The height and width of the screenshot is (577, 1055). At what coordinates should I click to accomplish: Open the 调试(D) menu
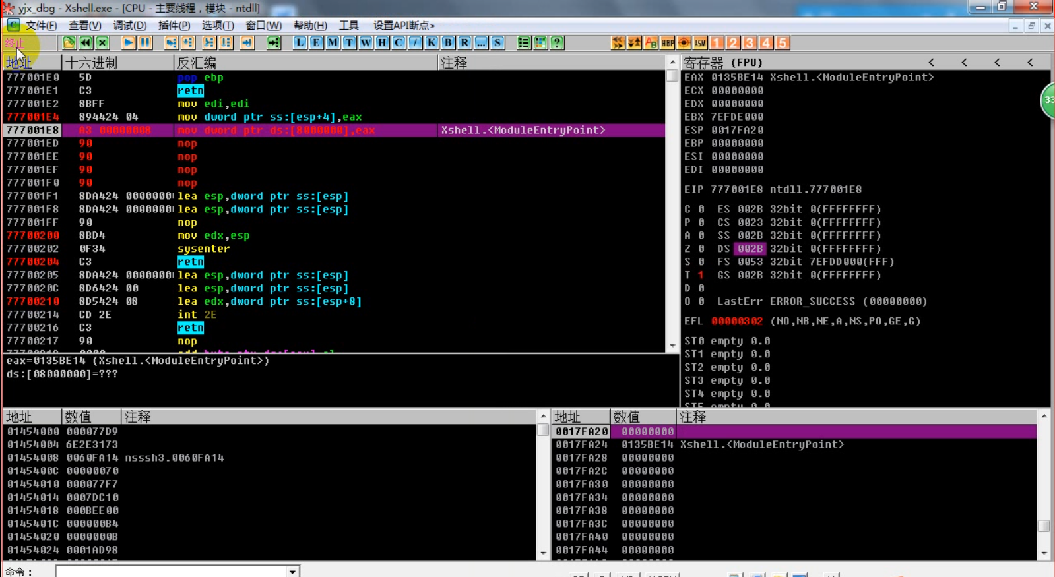(130, 26)
